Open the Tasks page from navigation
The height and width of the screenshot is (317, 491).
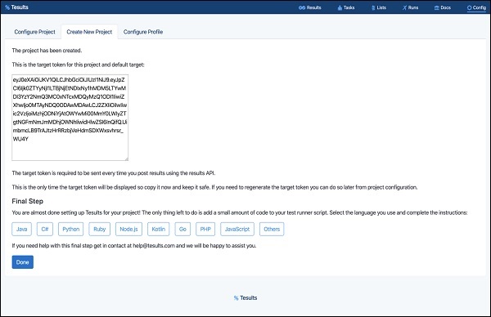(346, 7)
